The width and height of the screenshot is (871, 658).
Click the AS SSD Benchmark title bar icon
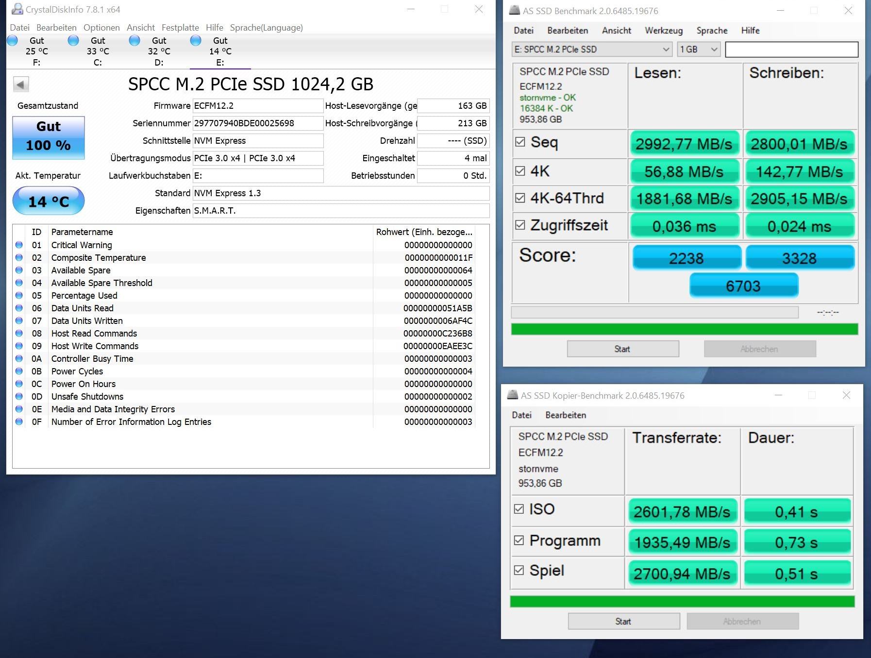coord(514,10)
